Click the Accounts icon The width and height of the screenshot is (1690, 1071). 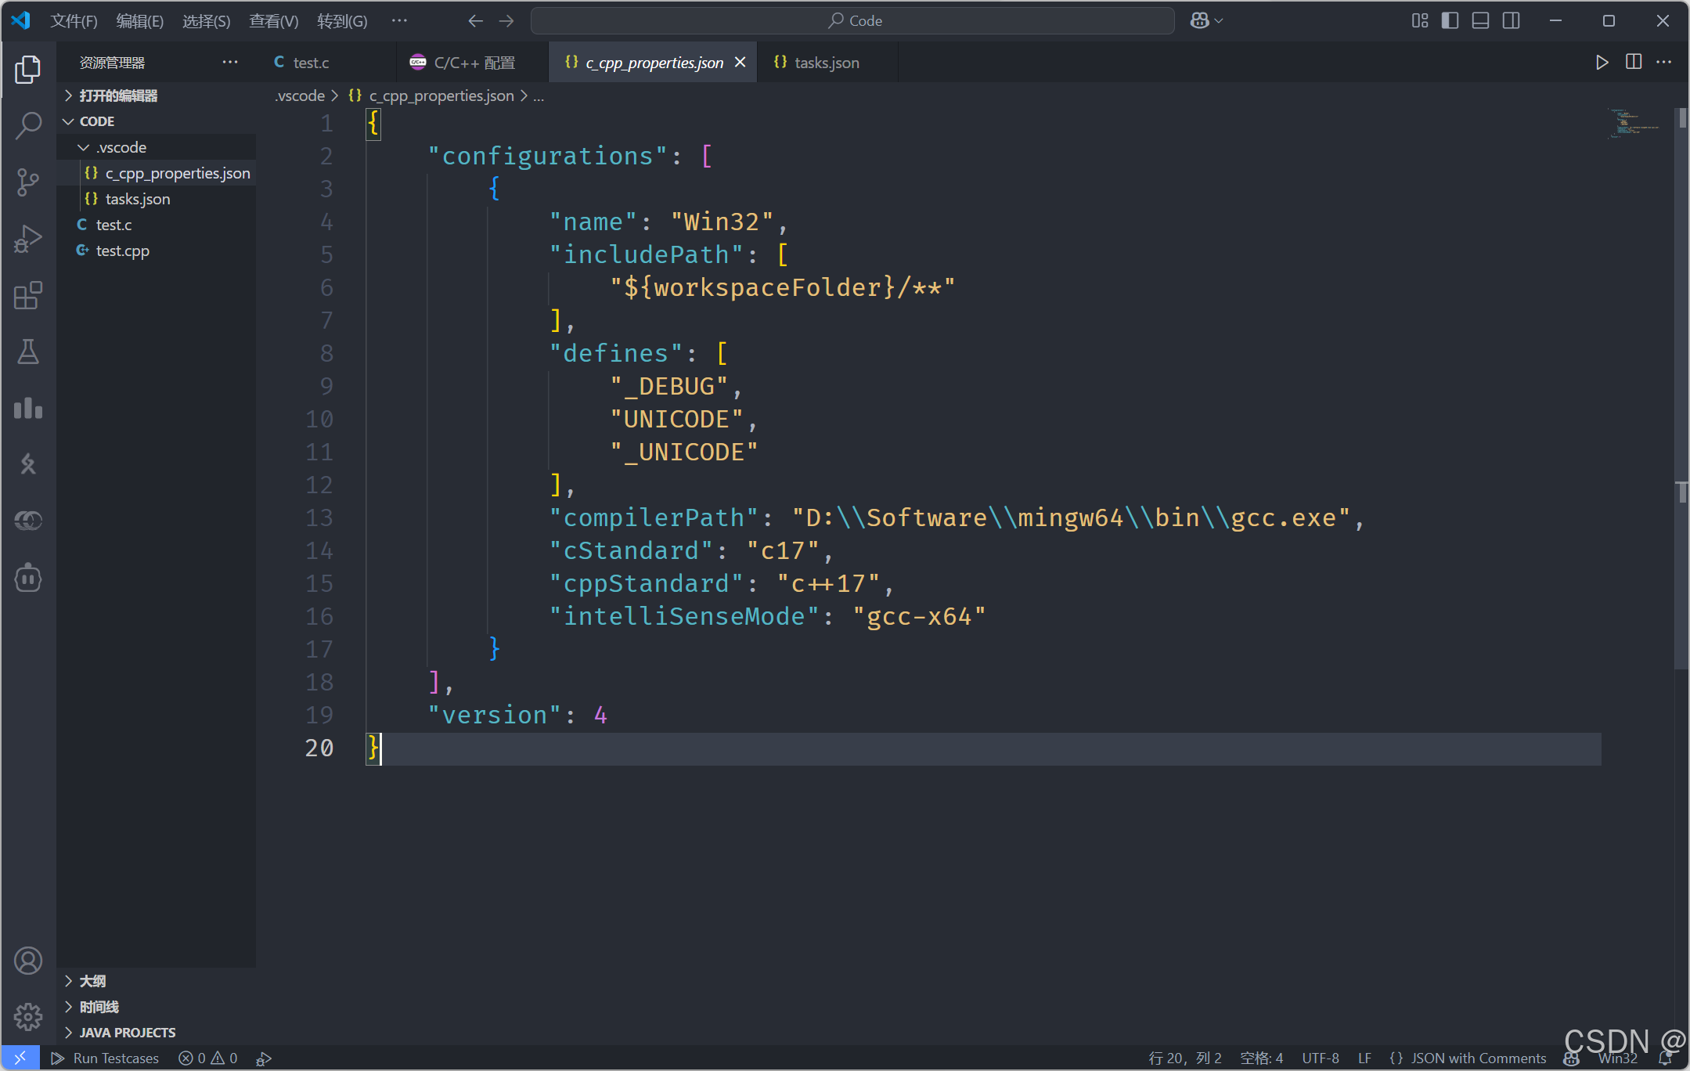point(28,961)
